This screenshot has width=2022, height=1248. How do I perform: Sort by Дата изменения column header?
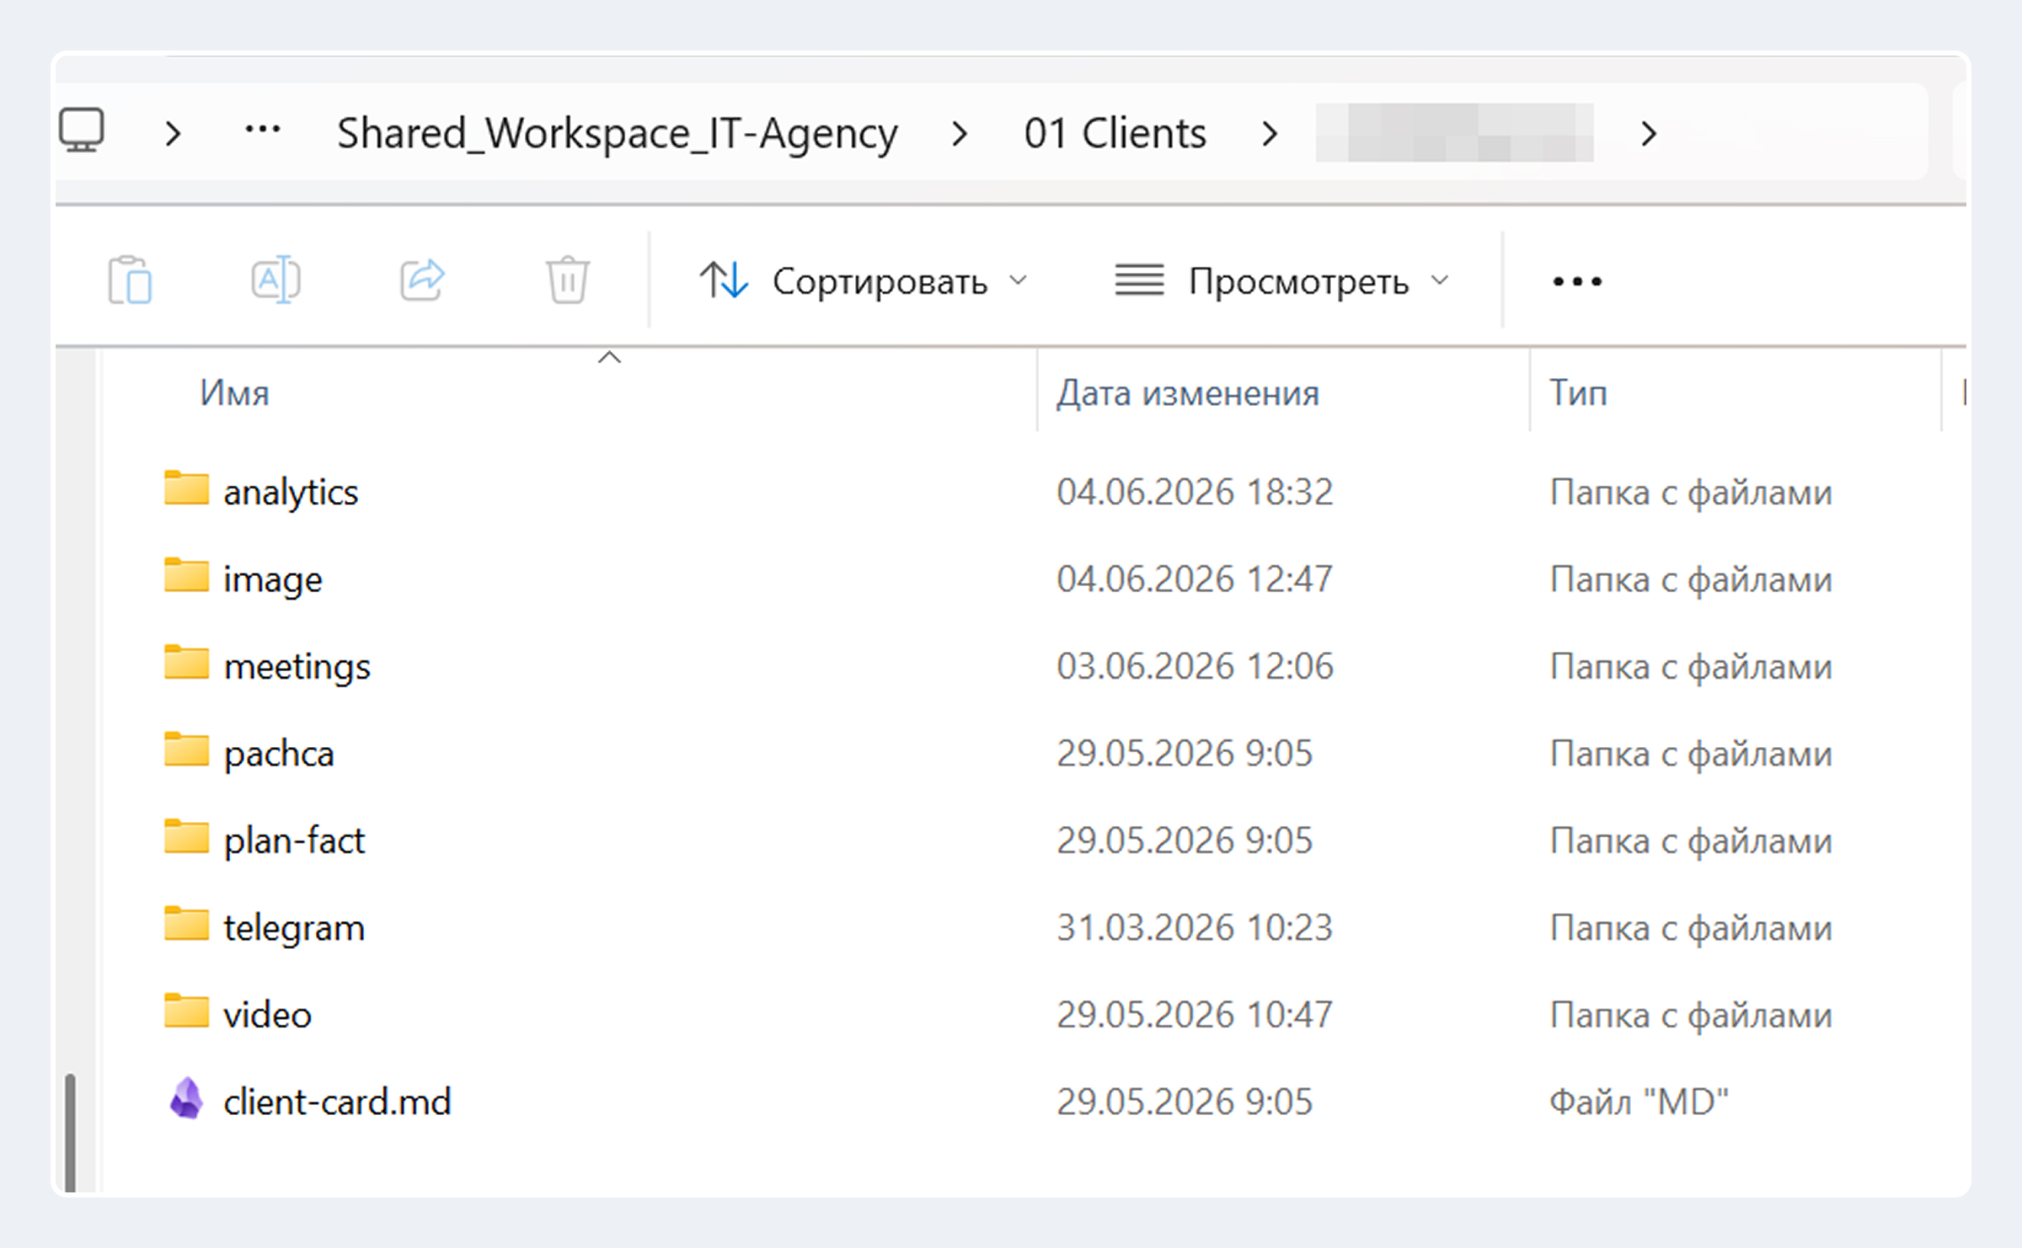coord(1188,392)
